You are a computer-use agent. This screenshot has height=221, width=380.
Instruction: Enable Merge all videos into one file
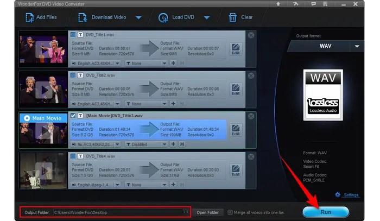click(230, 212)
